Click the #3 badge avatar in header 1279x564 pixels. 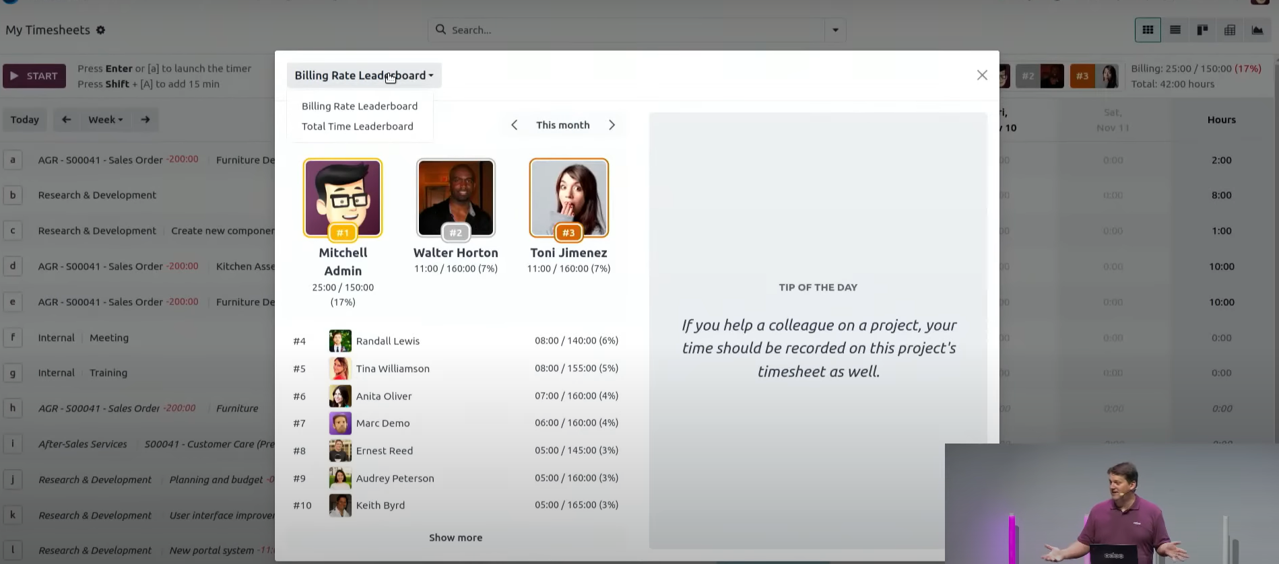(x=1096, y=76)
